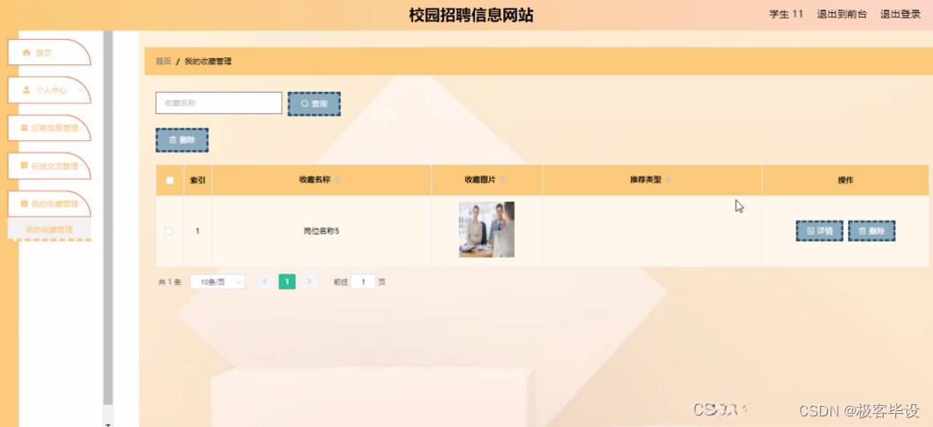Screen dimensions: 933x427
Task: Click the row 删除 button for 岗位名称5
Action: [x=872, y=231]
